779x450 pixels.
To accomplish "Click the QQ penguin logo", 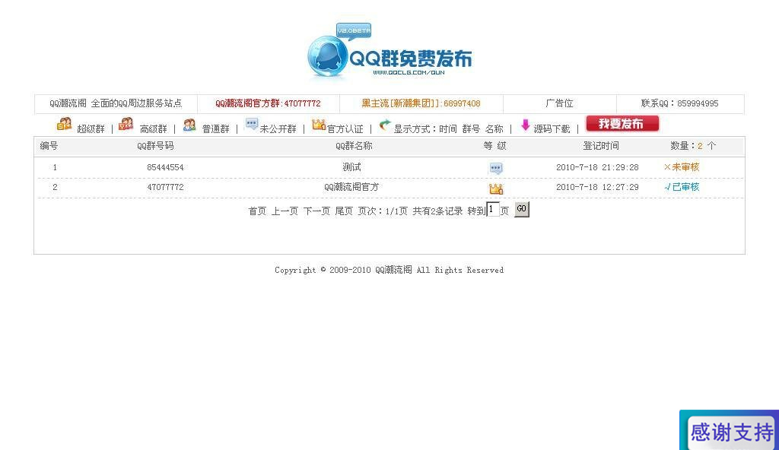I will point(326,57).
